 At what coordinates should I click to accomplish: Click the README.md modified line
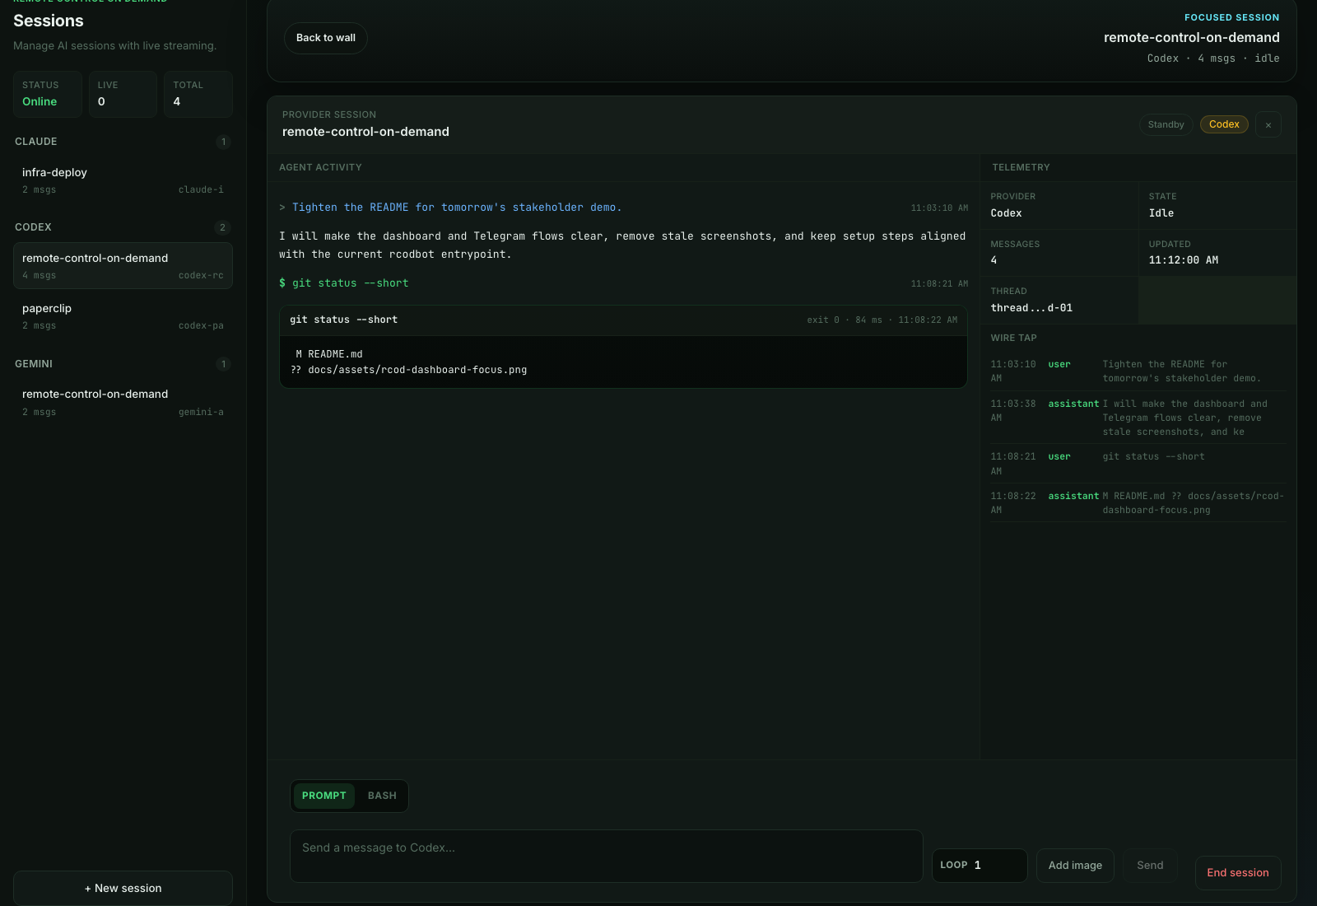pos(329,354)
